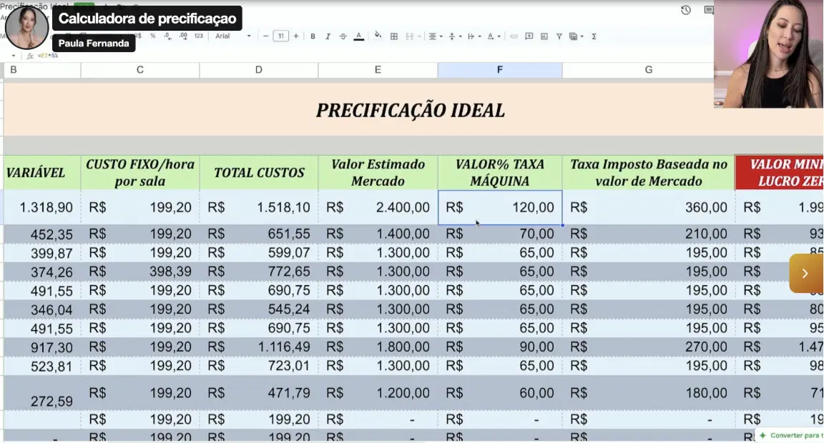Toggle italic formatting
824x443 pixels.
click(328, 36)
